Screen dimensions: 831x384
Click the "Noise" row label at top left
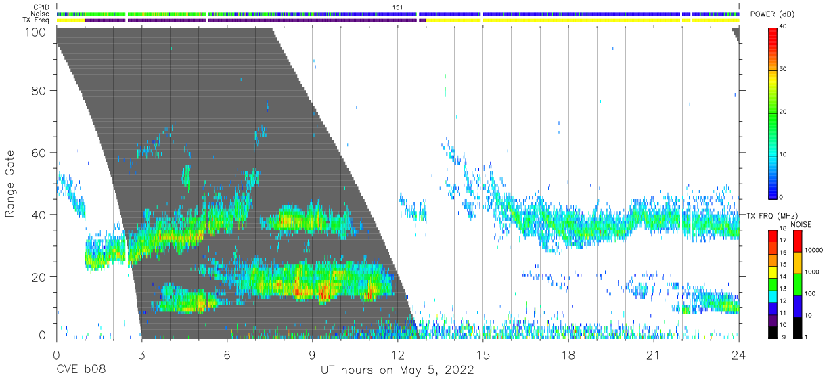41,14
